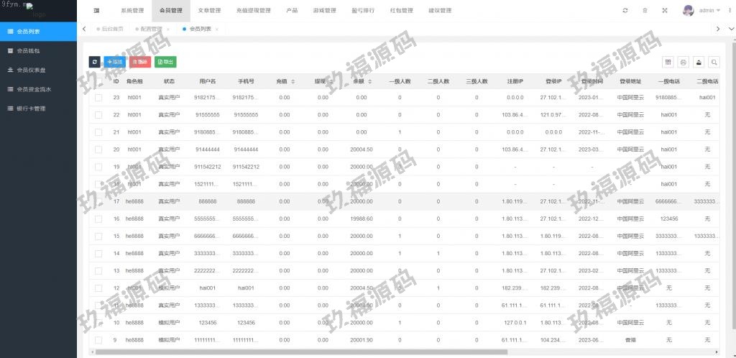Open 会员钱包 in the sidebar
This screenshot has height=358, width=736.
(29, 51)
